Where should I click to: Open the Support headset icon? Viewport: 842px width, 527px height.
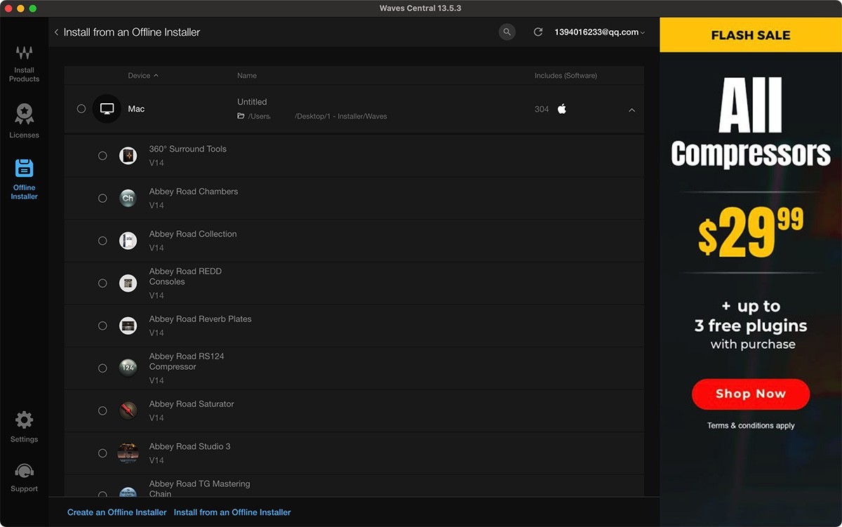point(24,477)
